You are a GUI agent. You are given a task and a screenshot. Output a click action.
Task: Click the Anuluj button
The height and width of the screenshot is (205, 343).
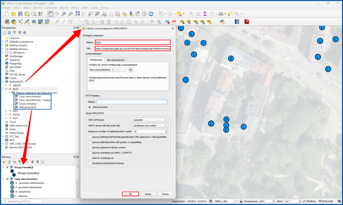tap(148, 194)
